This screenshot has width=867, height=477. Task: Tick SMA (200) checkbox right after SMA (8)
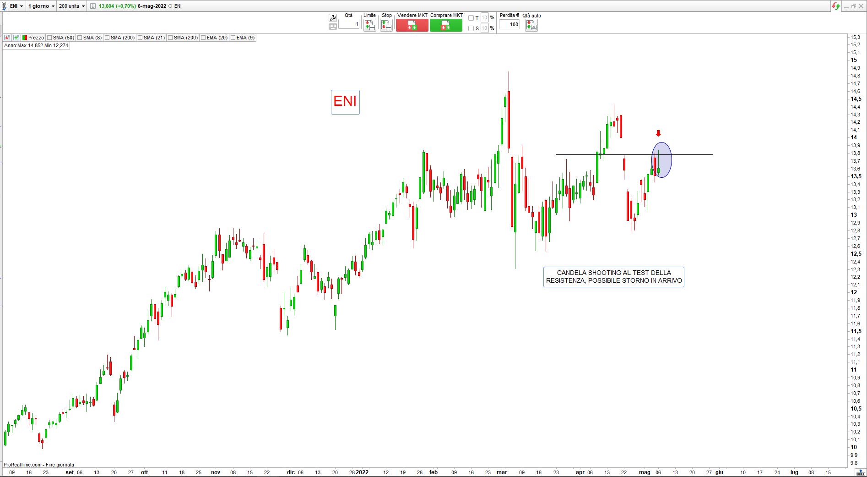pos(107,38)
